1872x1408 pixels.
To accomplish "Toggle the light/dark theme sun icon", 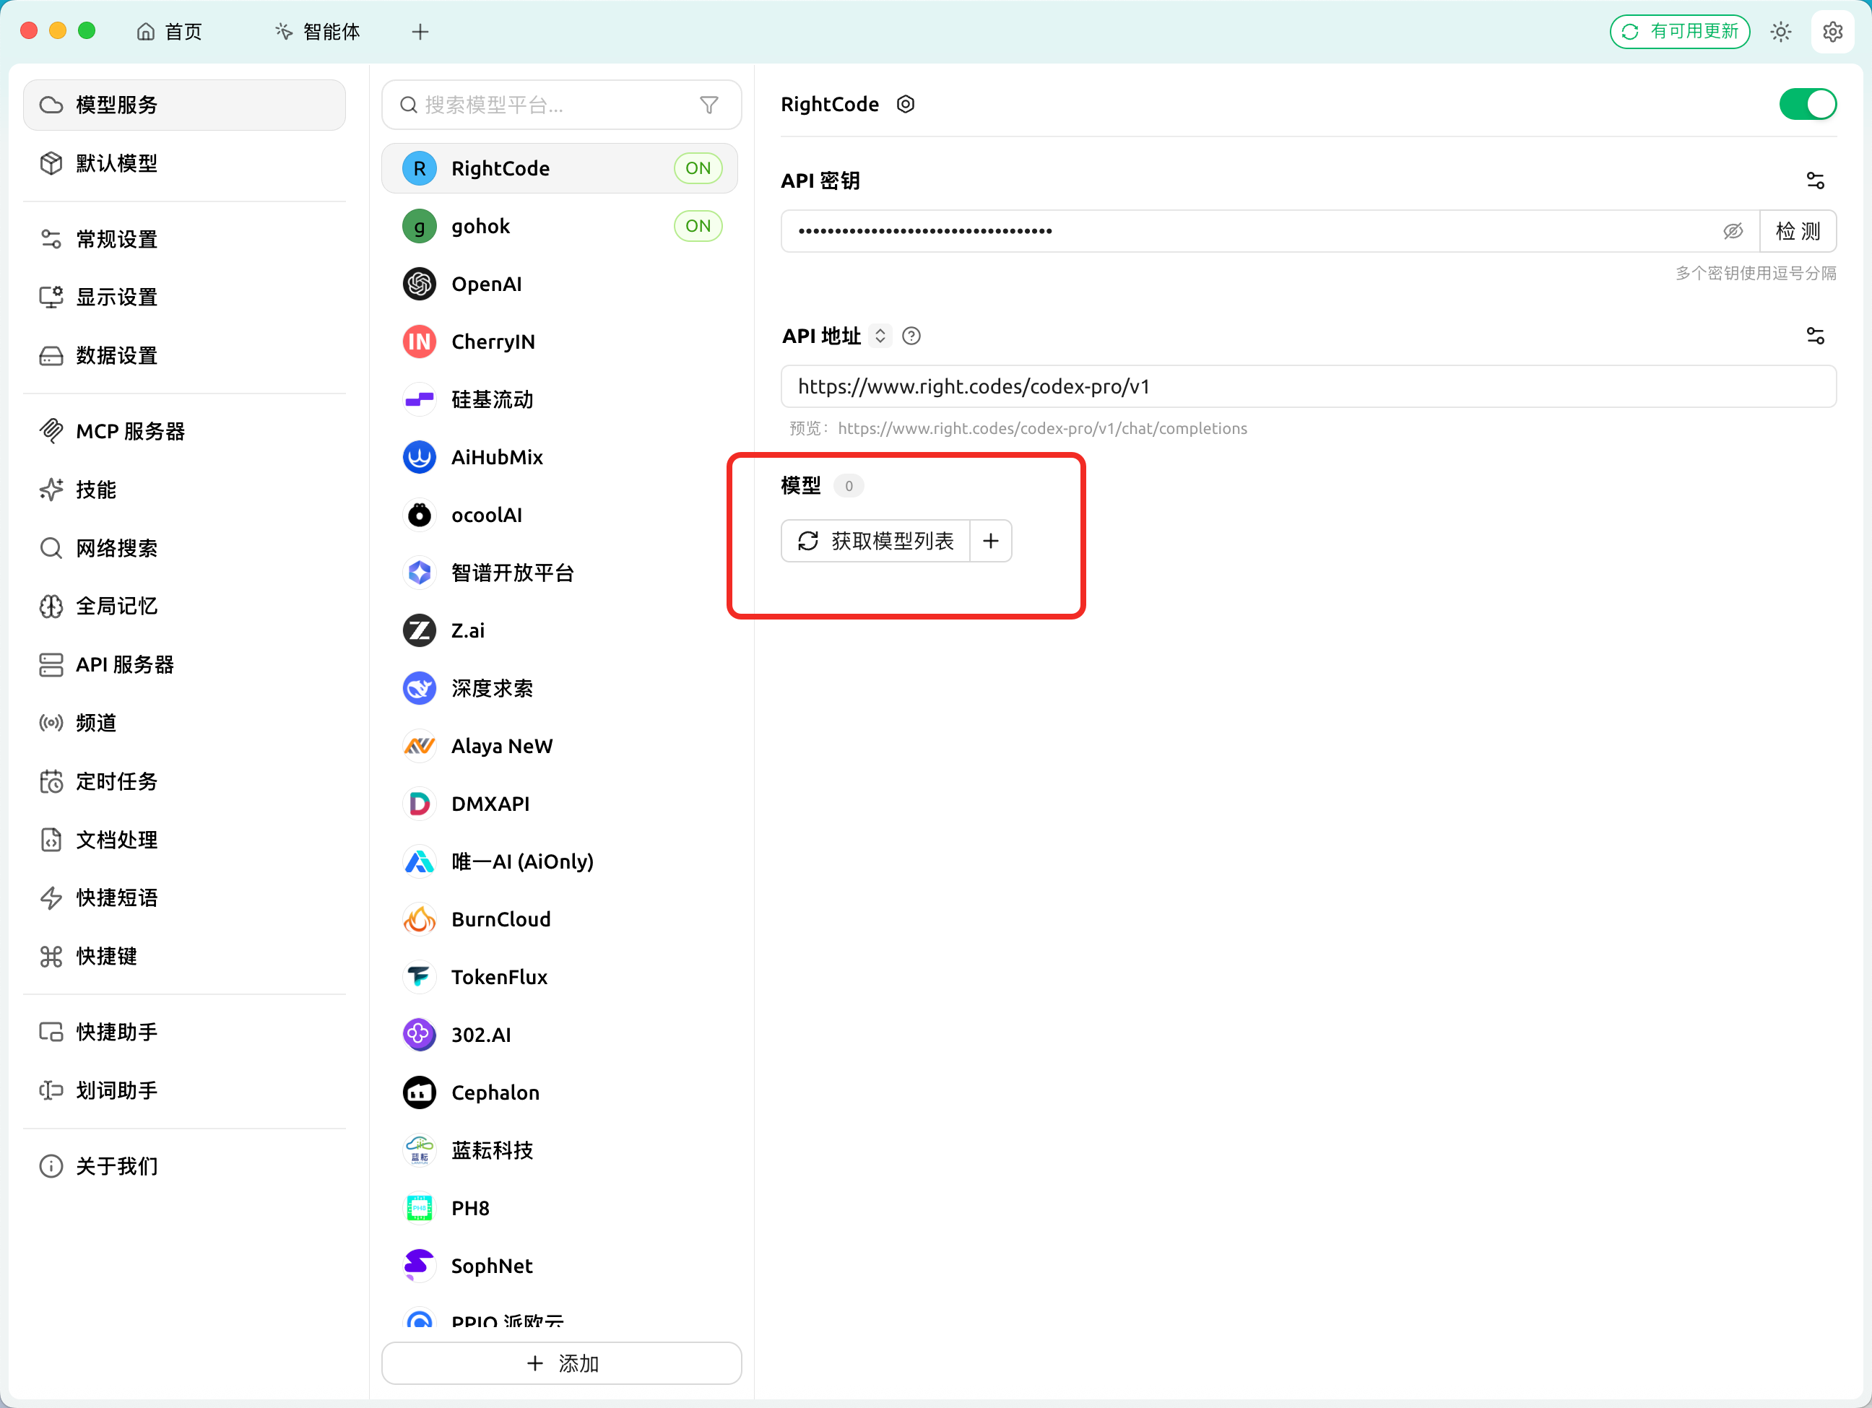I will (1780, 32).
